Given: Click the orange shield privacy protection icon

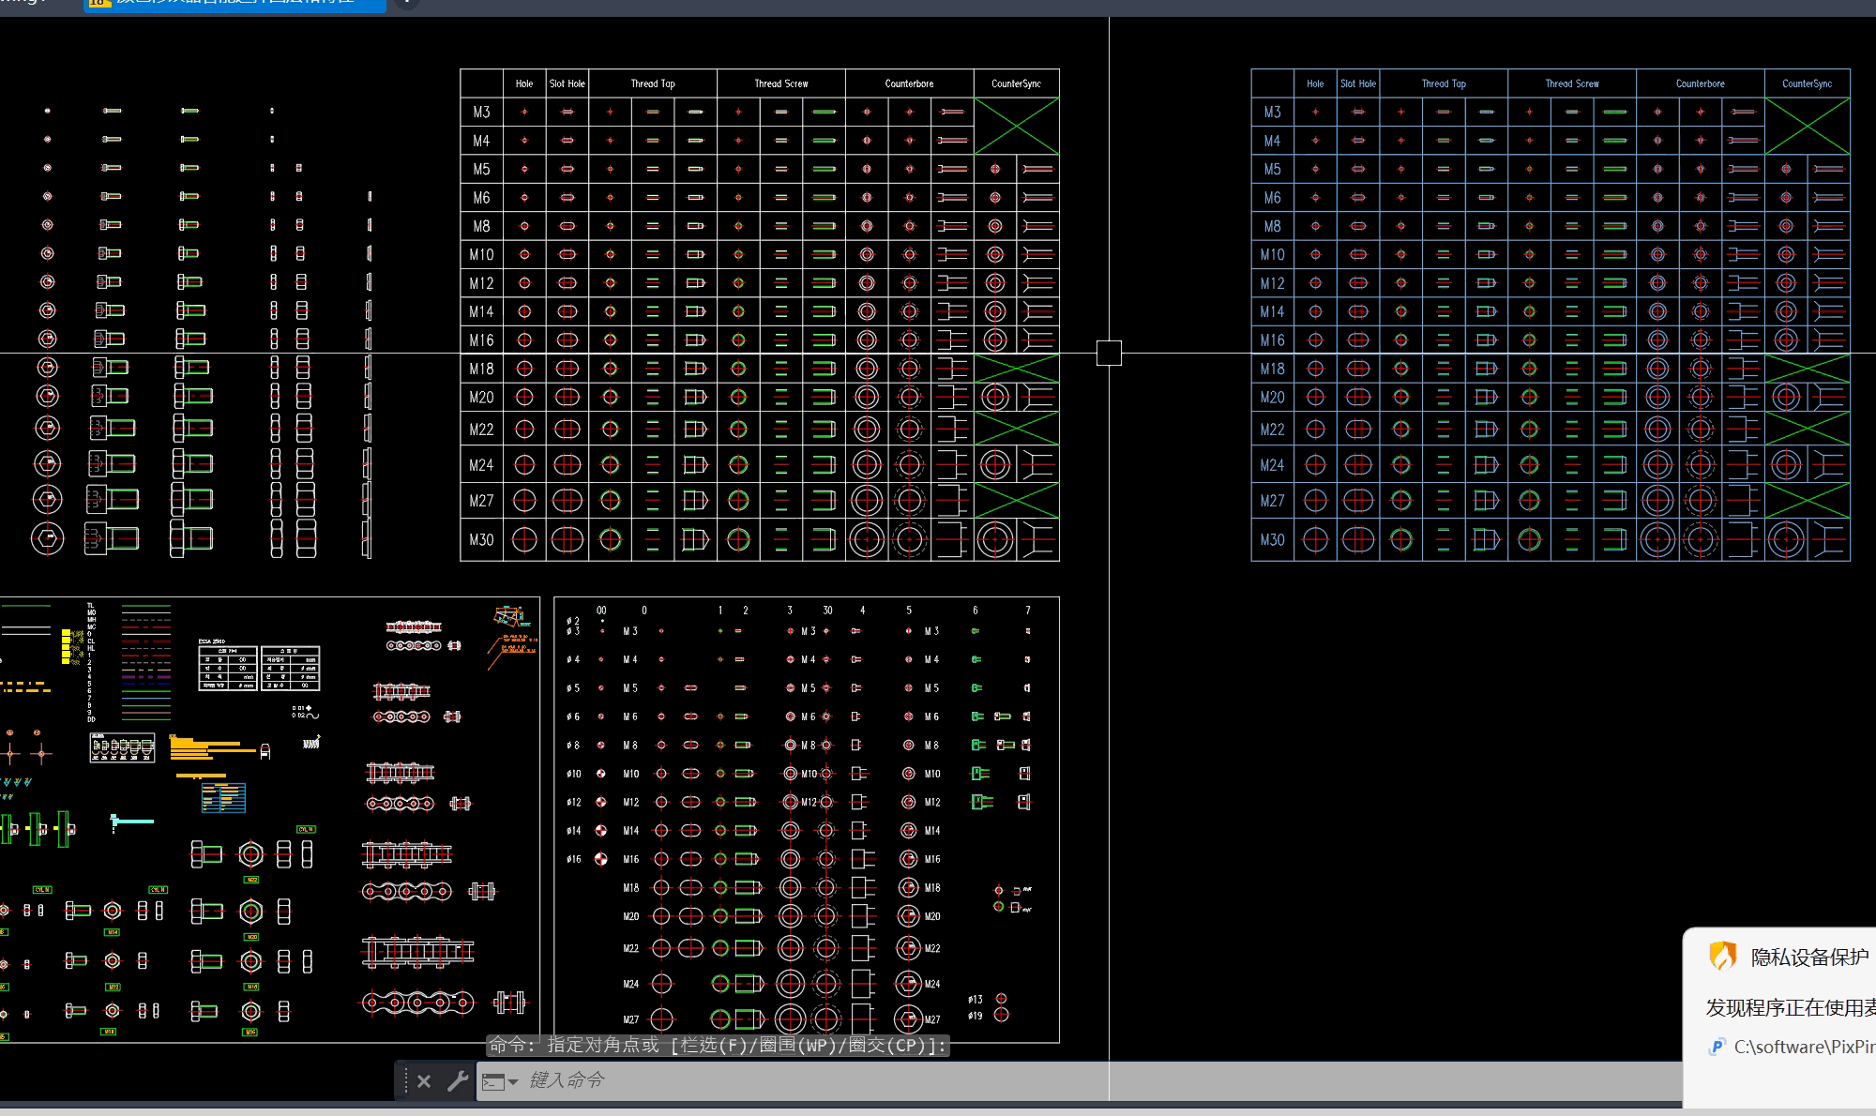Looking at the screenshot, I should coord(1722,956).
